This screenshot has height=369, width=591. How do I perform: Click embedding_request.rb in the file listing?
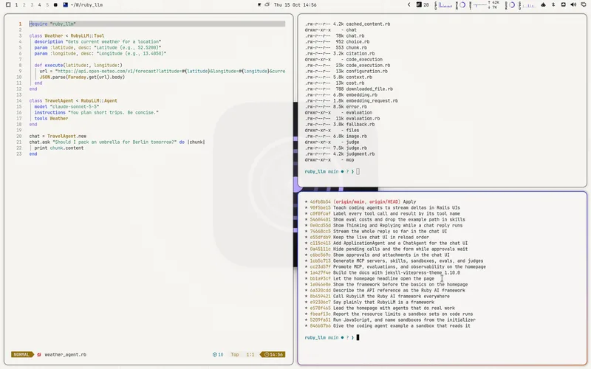pyautogui.click(x=372, y=100)
